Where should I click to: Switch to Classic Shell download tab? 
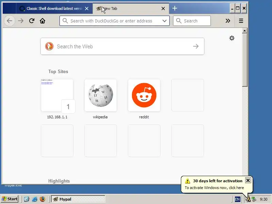click(x=54, y=8)
